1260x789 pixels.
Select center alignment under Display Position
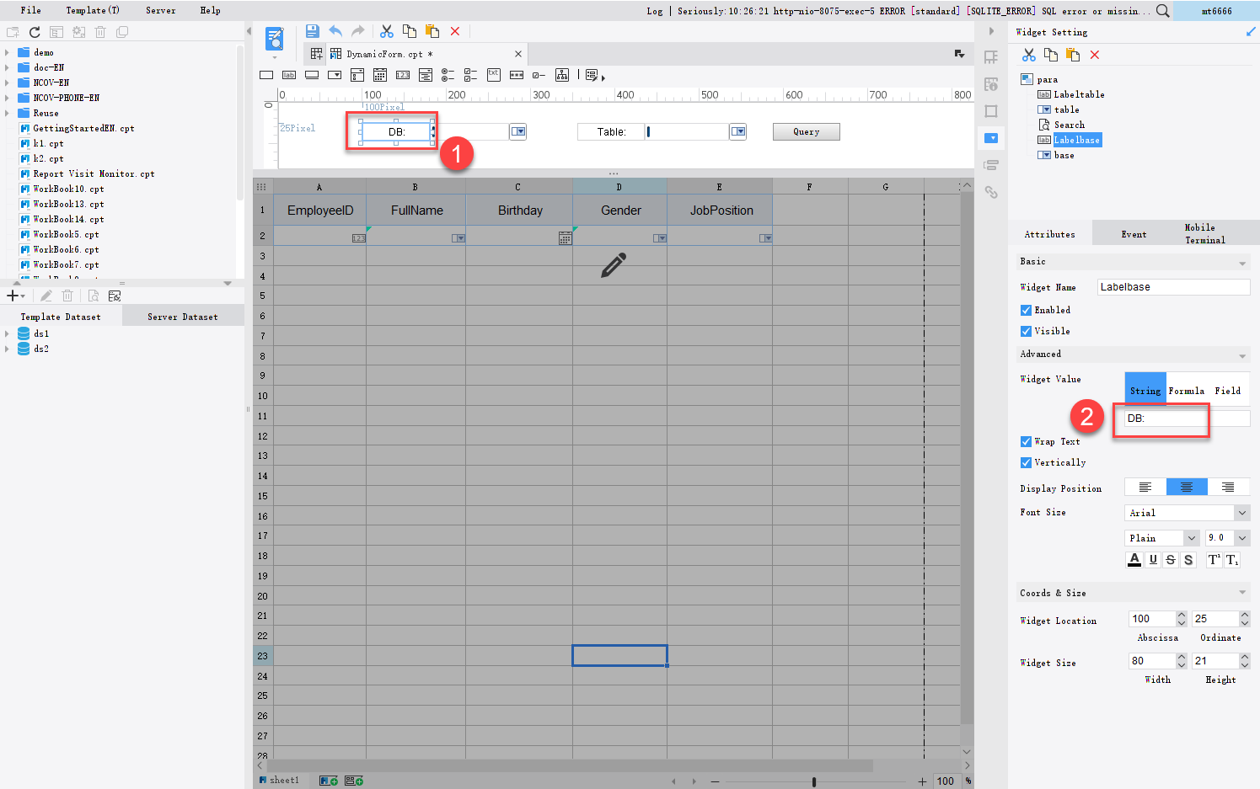click(1187, 487)
